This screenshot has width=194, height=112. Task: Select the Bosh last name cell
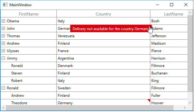[x=169, y=21]
